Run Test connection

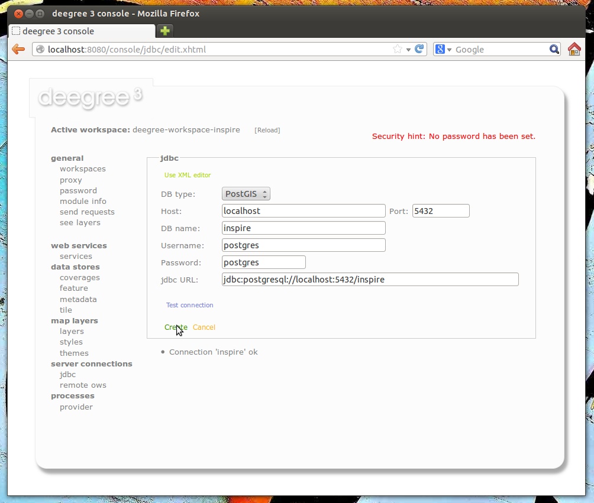coord(189,304)
